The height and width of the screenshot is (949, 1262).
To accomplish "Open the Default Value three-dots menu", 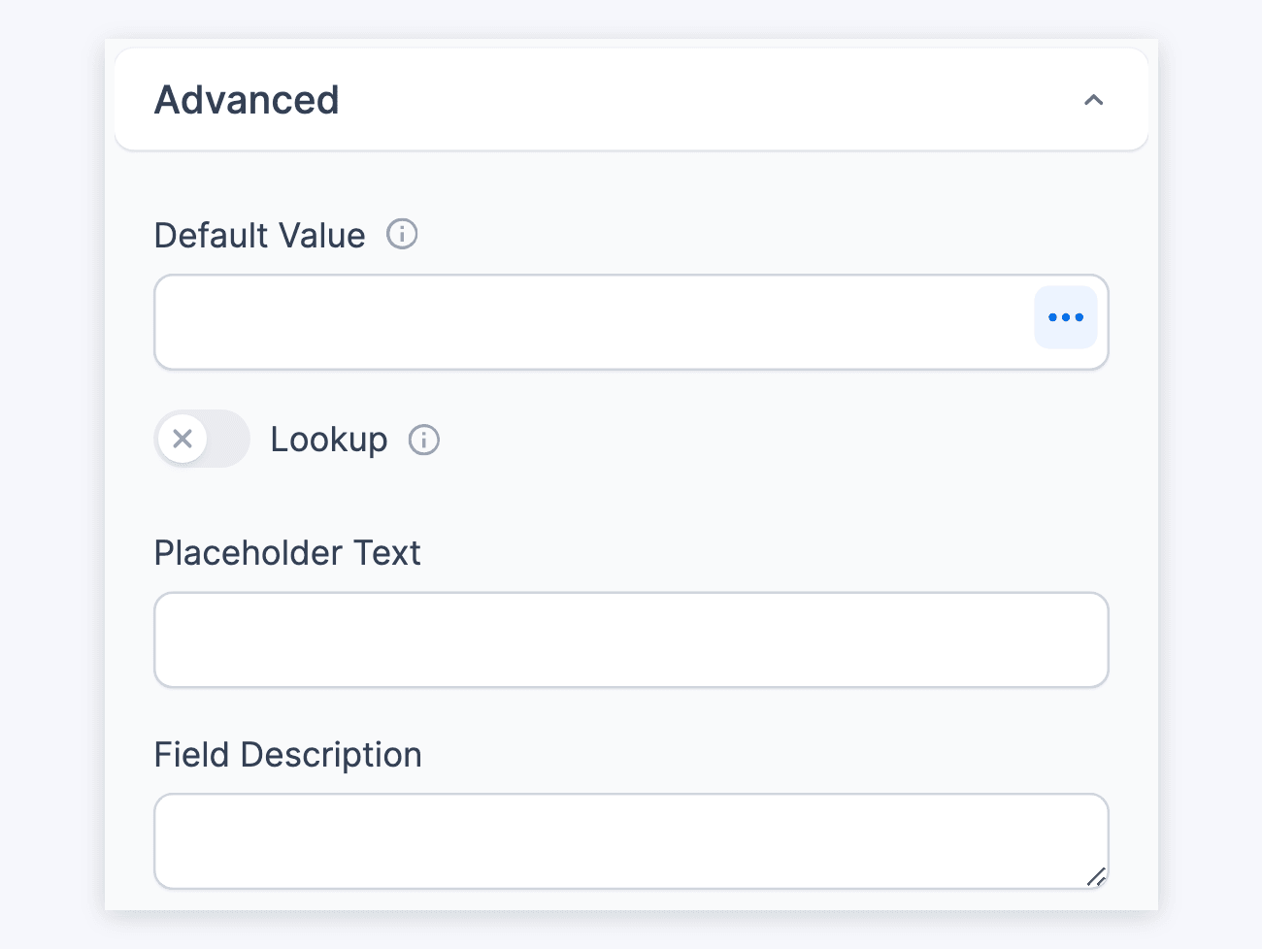I will (x=1065, y=317).
